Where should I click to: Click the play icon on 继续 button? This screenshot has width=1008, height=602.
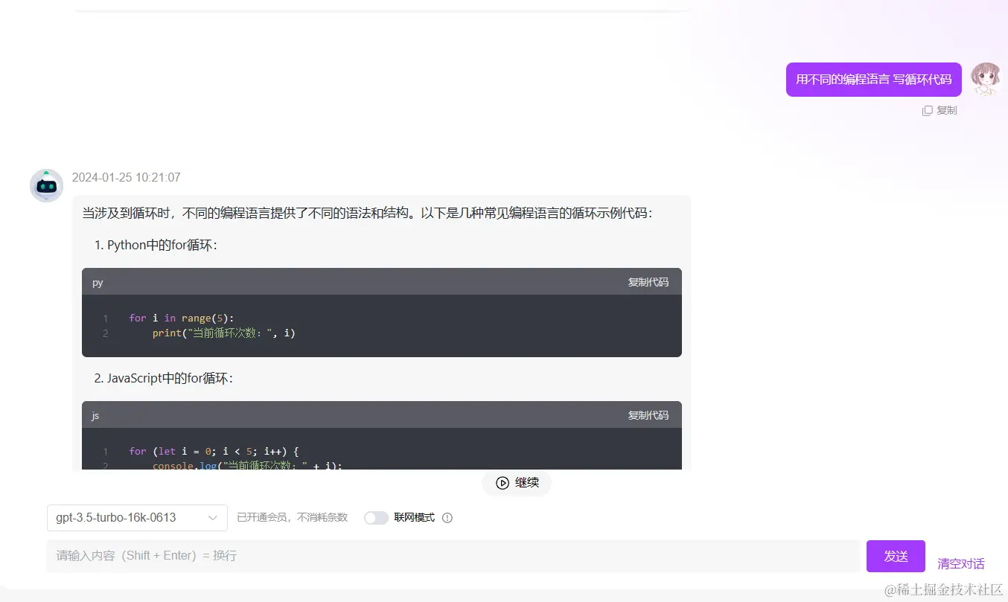click(503, 483)
